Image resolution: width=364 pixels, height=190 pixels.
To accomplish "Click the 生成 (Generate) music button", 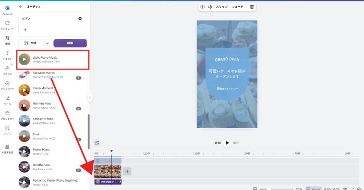I will pos(31,43).
